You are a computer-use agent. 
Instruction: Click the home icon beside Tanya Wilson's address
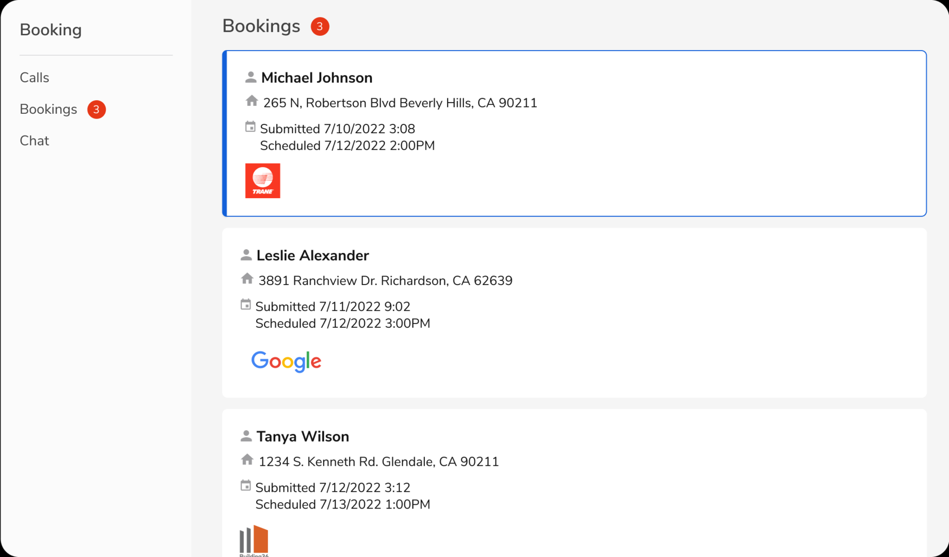[247, 460]
